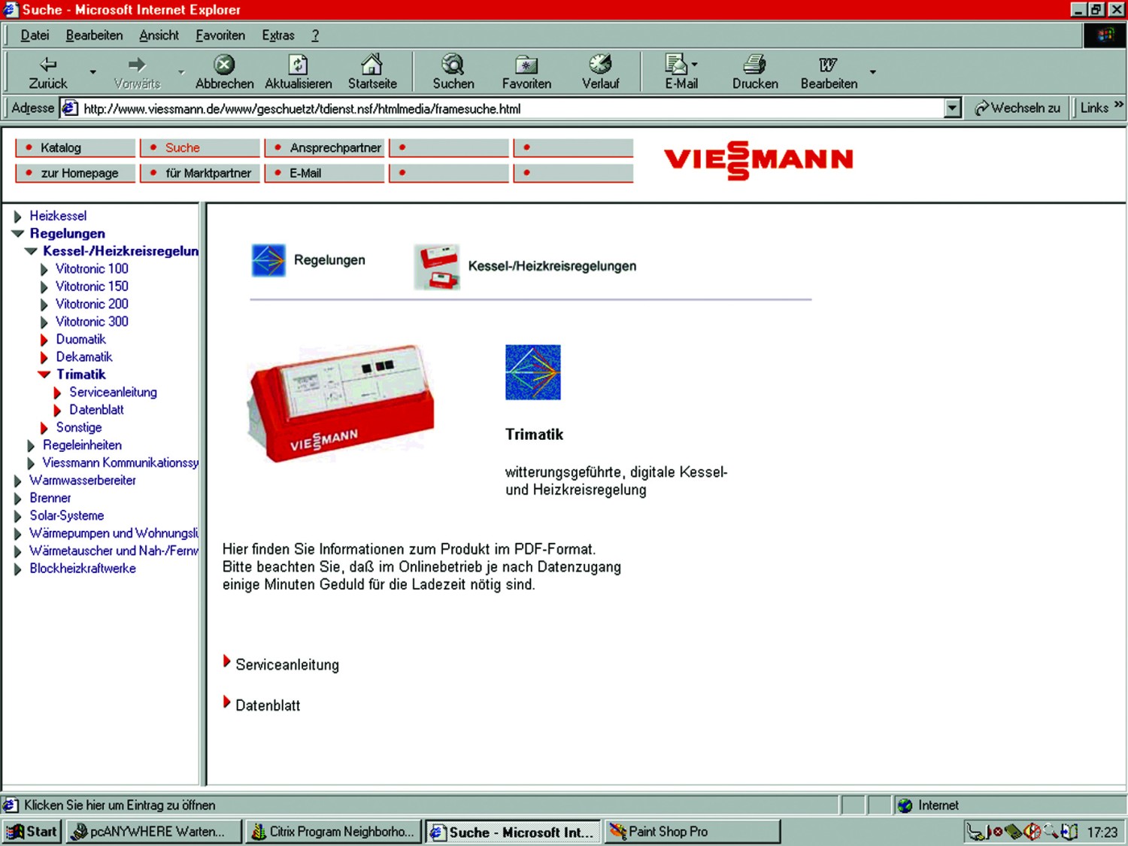
Task: Click the Aktualisieren refresh icon
Action: pyautogui.click(x=298, y=64)
